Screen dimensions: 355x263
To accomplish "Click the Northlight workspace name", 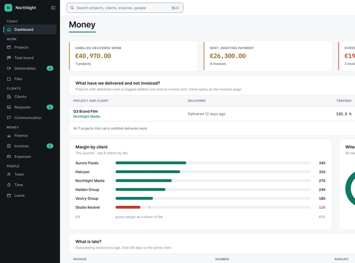I will 26,8.
